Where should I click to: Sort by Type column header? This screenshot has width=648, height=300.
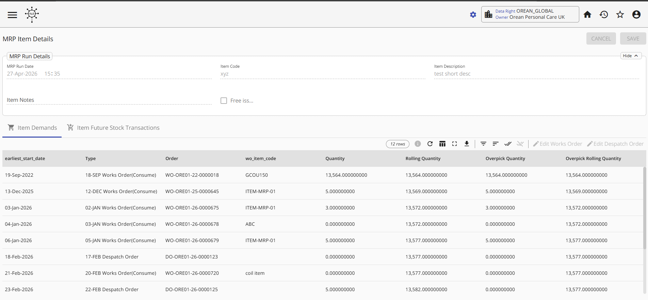point(91,158)
